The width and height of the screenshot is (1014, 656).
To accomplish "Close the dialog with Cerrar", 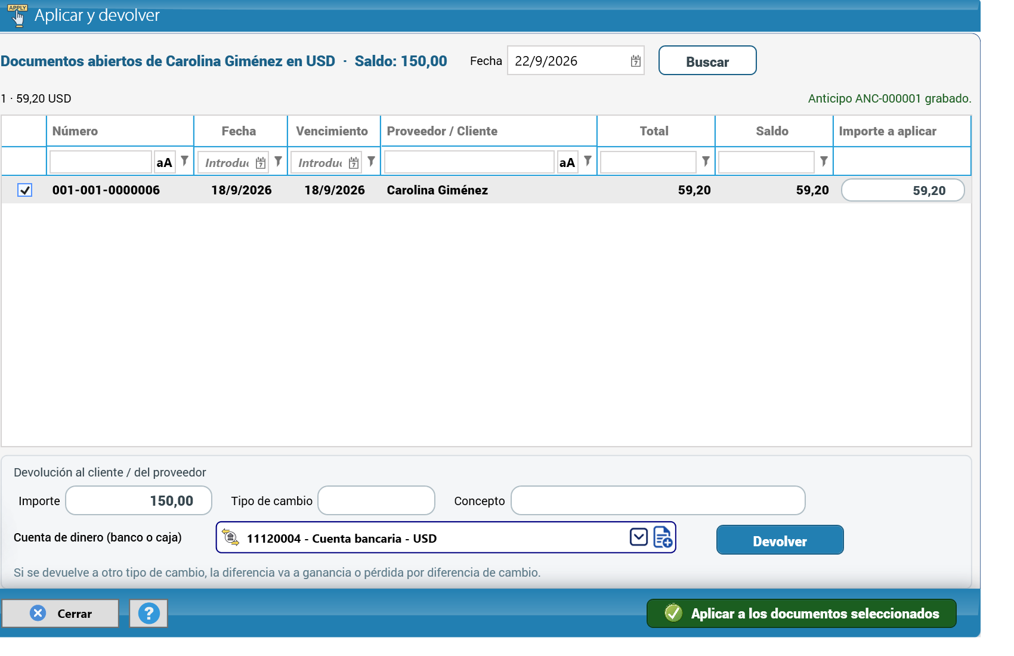I will click(x=60, y=613).
